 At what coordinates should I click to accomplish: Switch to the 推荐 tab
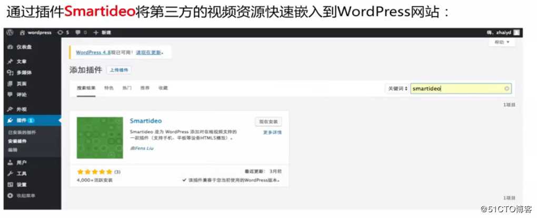tap(145, 88)
